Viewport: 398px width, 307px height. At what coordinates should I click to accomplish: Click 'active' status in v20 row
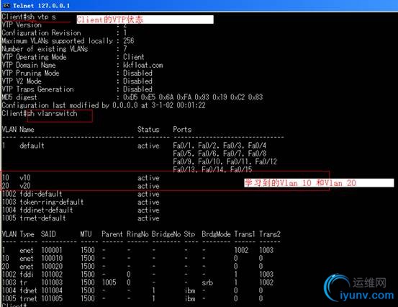[148, 186]
